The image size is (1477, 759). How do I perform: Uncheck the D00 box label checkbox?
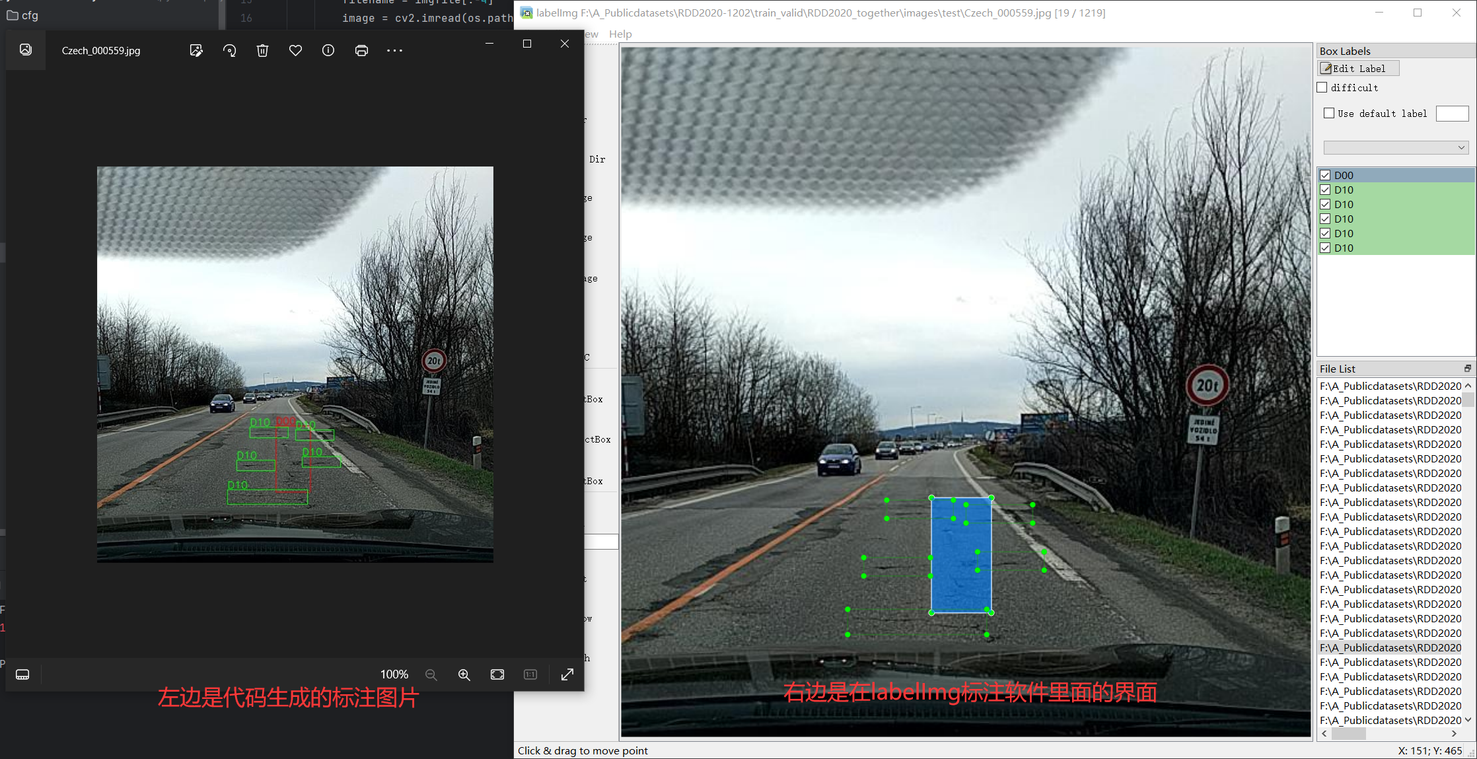1325,175
